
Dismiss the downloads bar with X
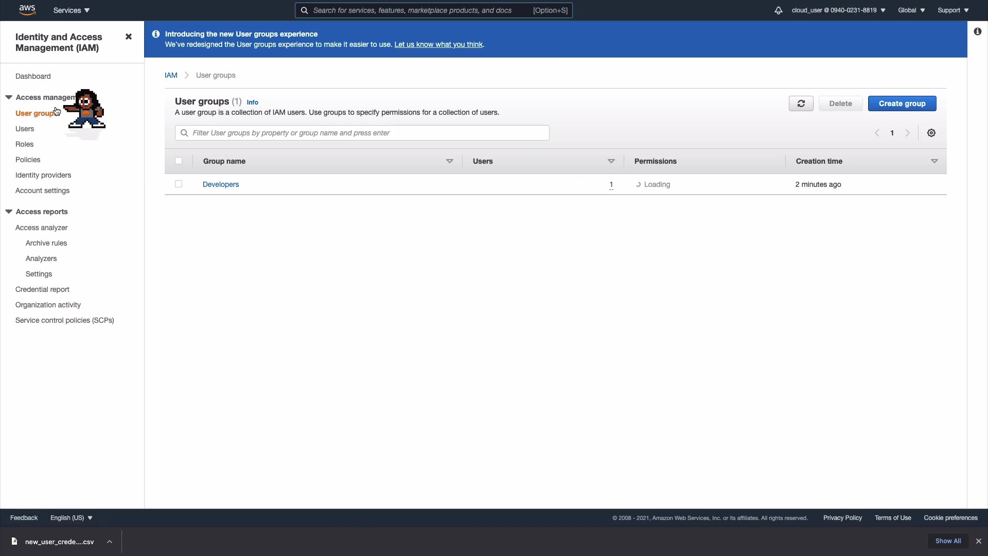coord(978,541)
